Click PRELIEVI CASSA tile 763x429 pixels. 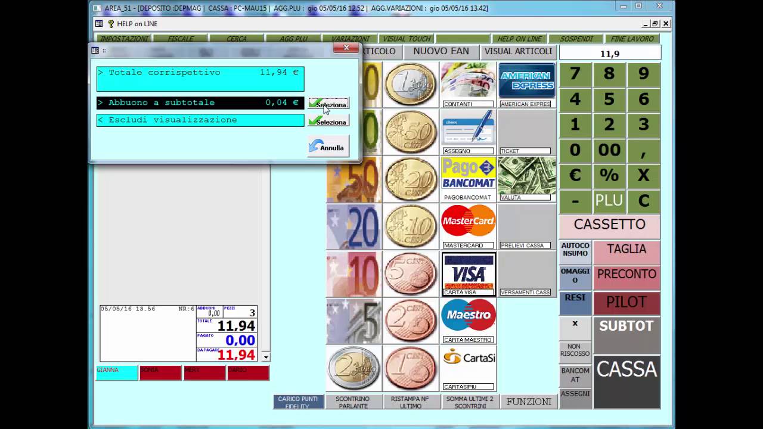click(x=526, y=226)
